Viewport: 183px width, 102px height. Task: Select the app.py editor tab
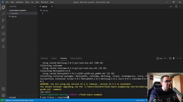[x=45, y=7]
